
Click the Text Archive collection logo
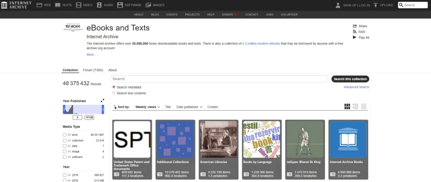point(73,27)
